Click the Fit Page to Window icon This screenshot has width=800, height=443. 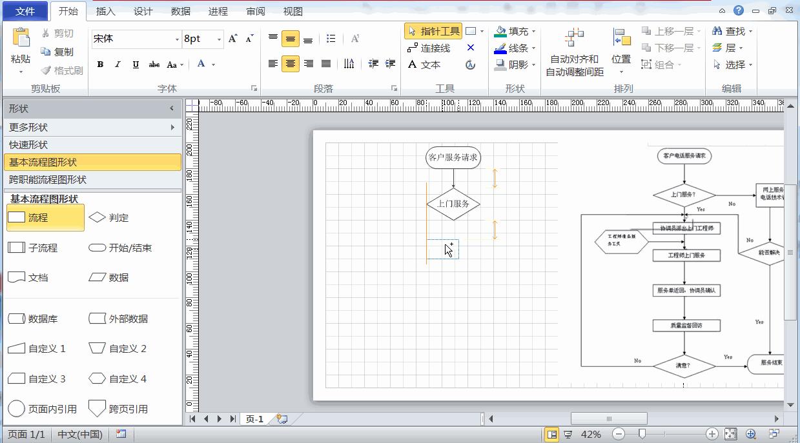point(730,435)
